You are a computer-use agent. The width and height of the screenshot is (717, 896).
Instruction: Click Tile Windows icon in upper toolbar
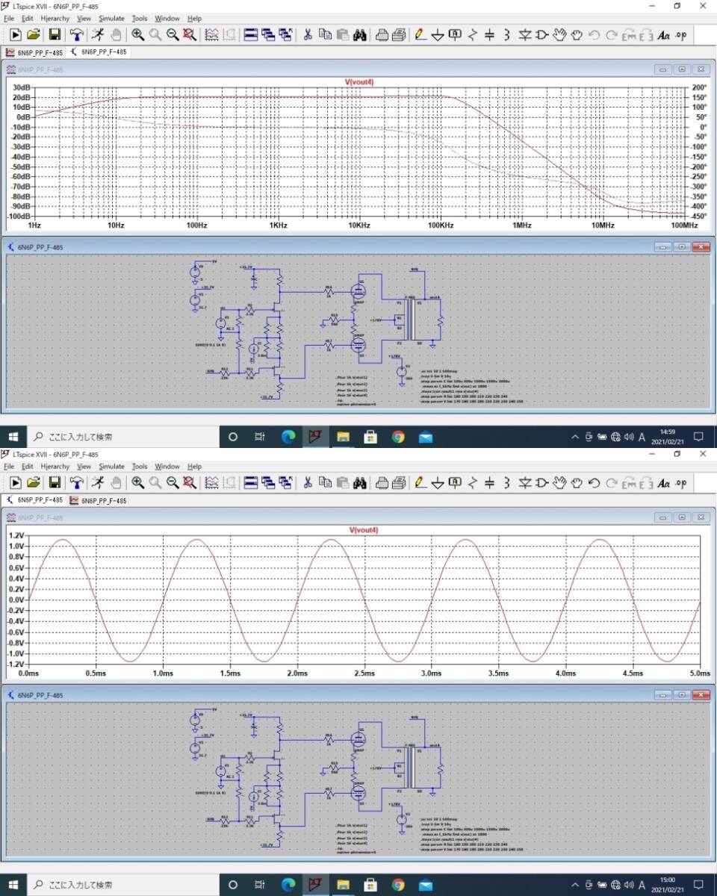point(249,34)
